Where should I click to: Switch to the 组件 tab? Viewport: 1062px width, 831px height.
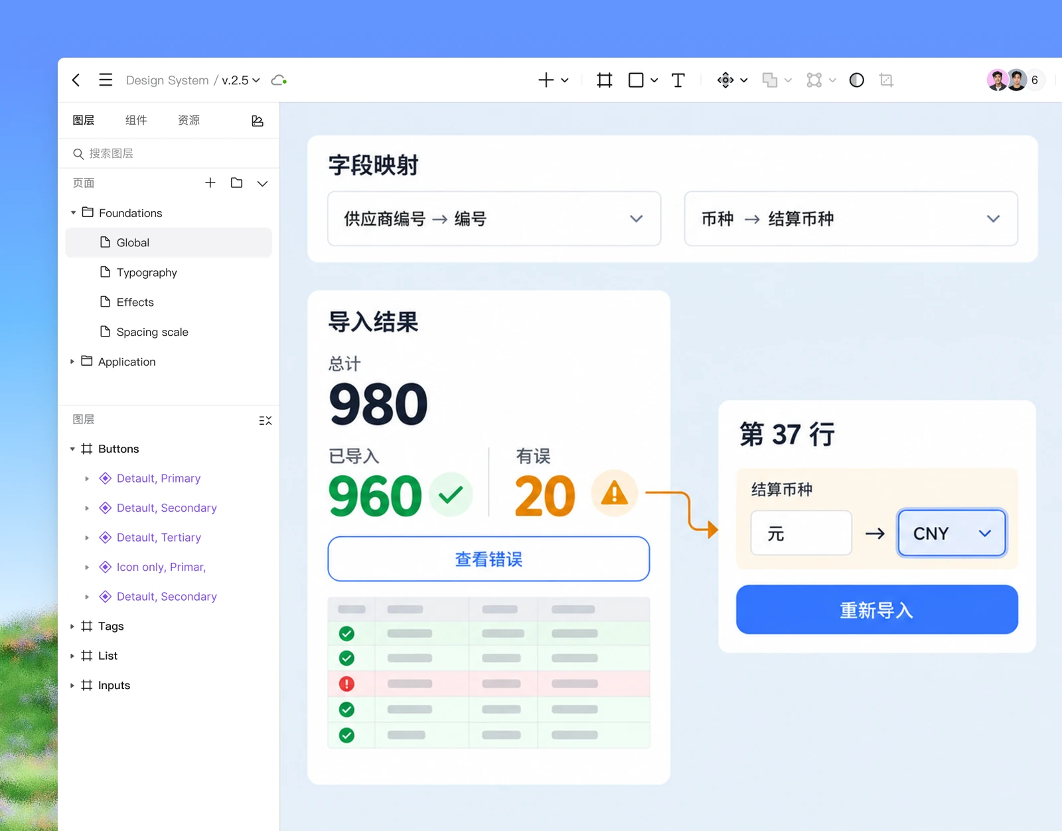136,120
